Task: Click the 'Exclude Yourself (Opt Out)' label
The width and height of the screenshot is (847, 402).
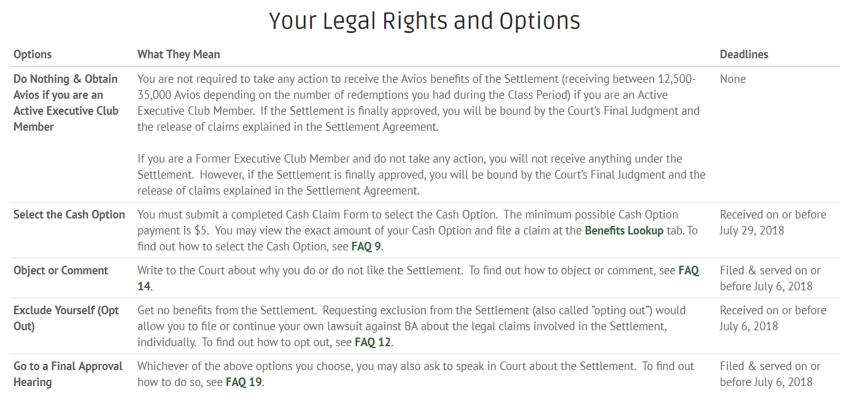Action: tap(66, 319)
